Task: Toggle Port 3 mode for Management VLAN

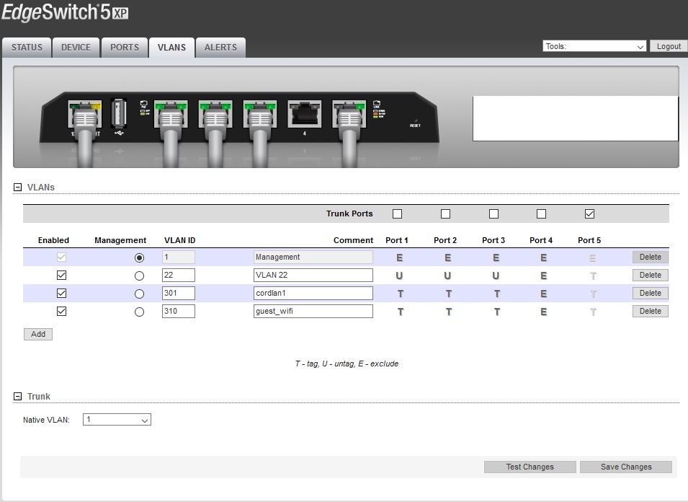Action: tap(496, 257)
